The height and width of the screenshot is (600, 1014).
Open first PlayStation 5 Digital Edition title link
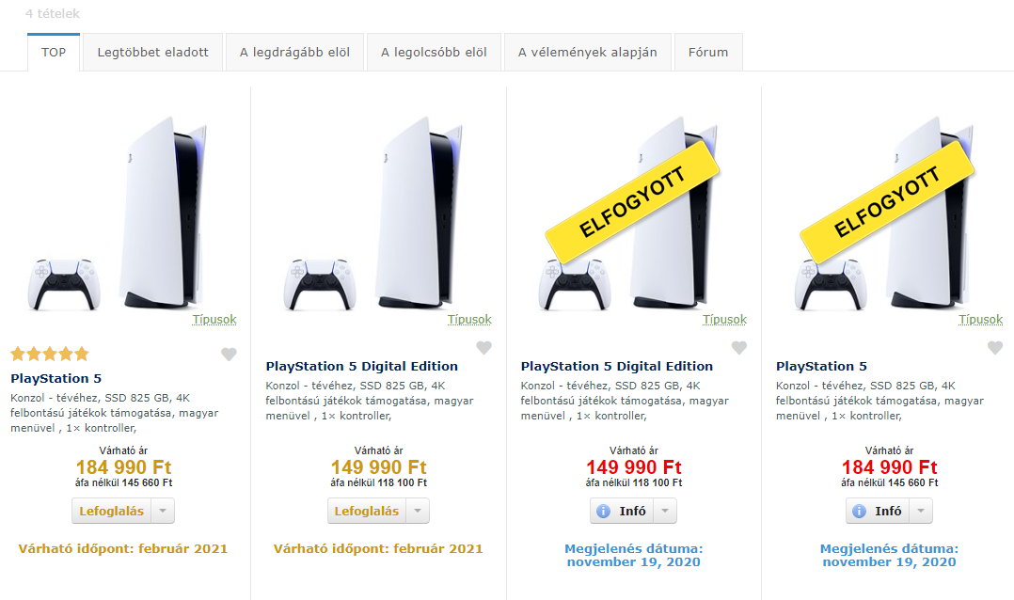362,367
